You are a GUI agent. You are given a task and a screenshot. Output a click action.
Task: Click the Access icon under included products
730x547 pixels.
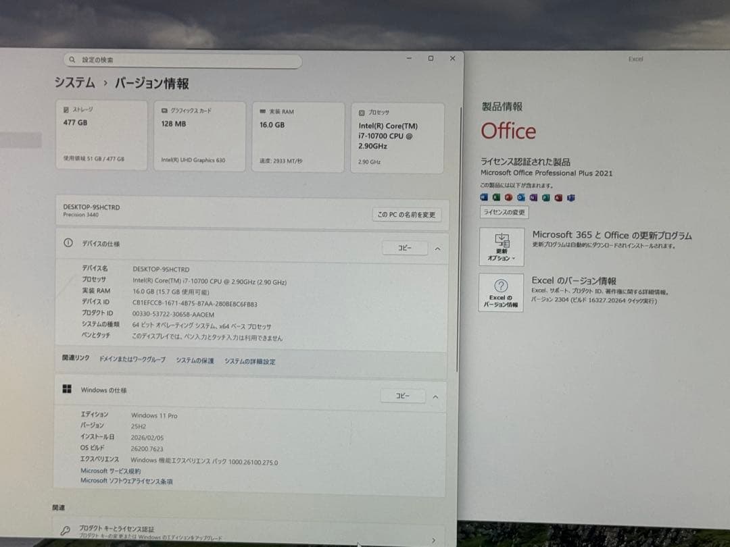pos(558,198)
